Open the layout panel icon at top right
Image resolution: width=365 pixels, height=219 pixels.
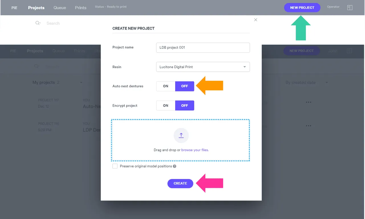(350, 8)
